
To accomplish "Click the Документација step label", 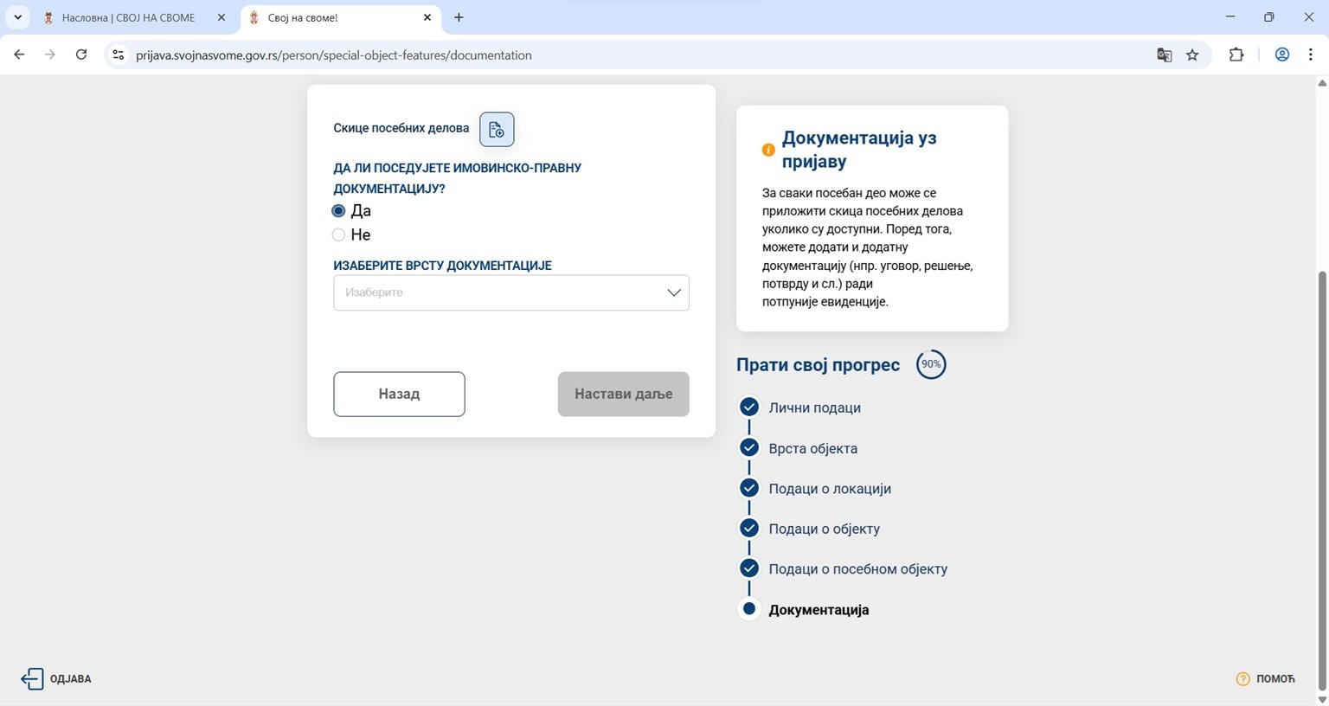I will pos(819,610).
